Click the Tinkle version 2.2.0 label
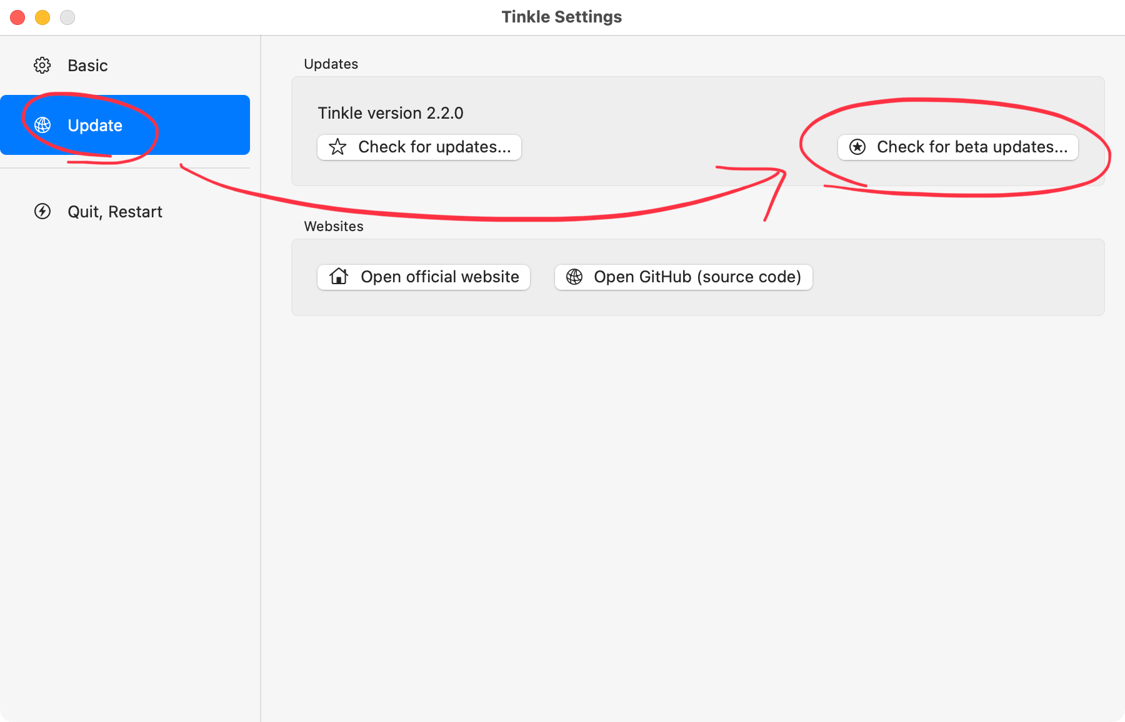 pyautogui.click(x=391, y=113)
